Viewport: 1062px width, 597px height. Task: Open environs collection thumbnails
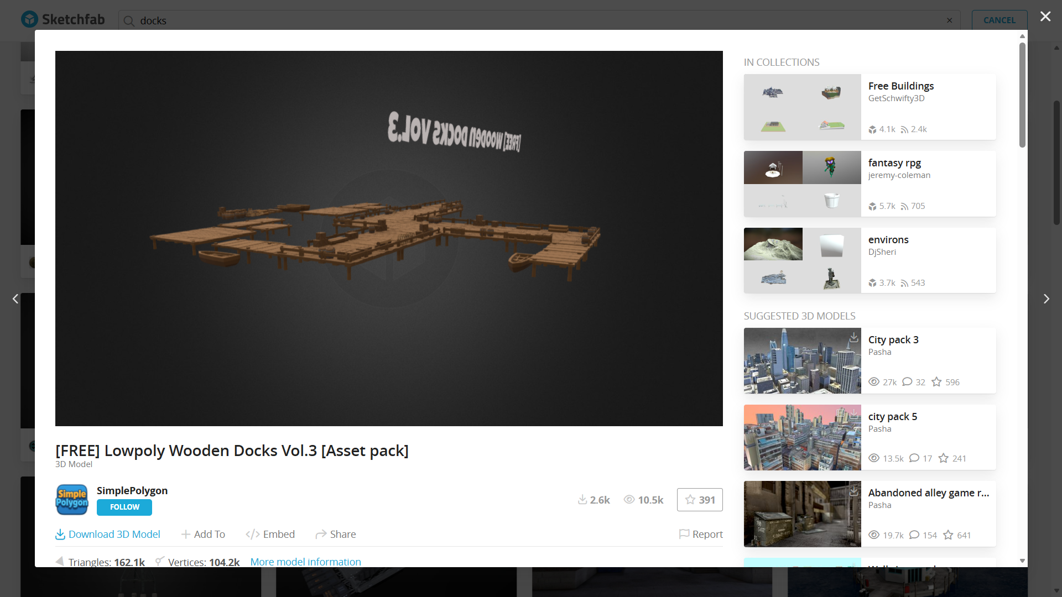[x=802, y=260]
